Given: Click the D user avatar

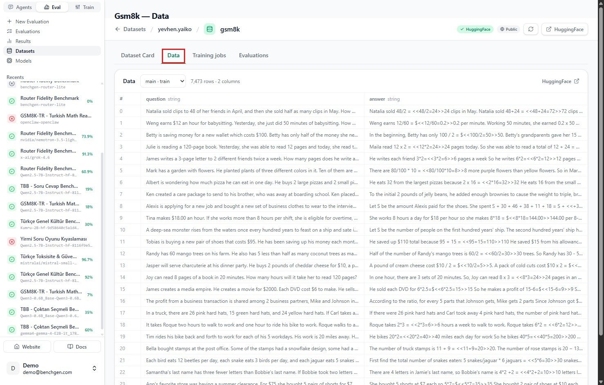Looking at the screenshot, I should (13, 368).
